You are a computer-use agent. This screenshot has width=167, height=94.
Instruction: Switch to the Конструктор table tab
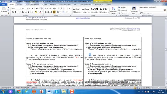(99, 4)
